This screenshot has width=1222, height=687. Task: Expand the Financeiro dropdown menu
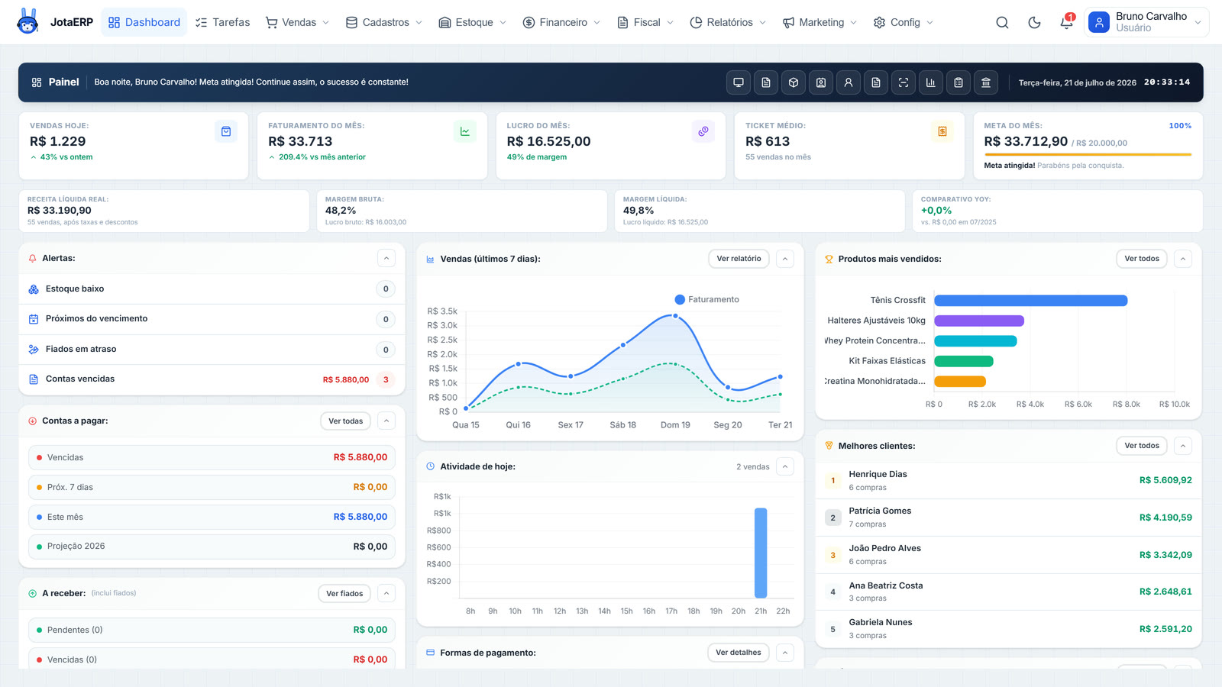point(561,22)
